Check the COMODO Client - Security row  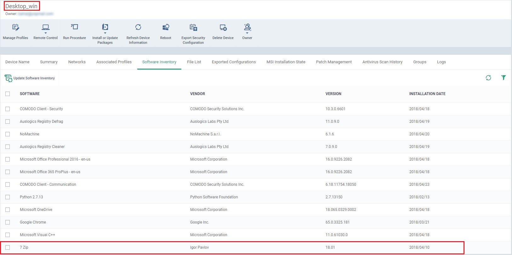pyautogui.click(x=8, y=109)
